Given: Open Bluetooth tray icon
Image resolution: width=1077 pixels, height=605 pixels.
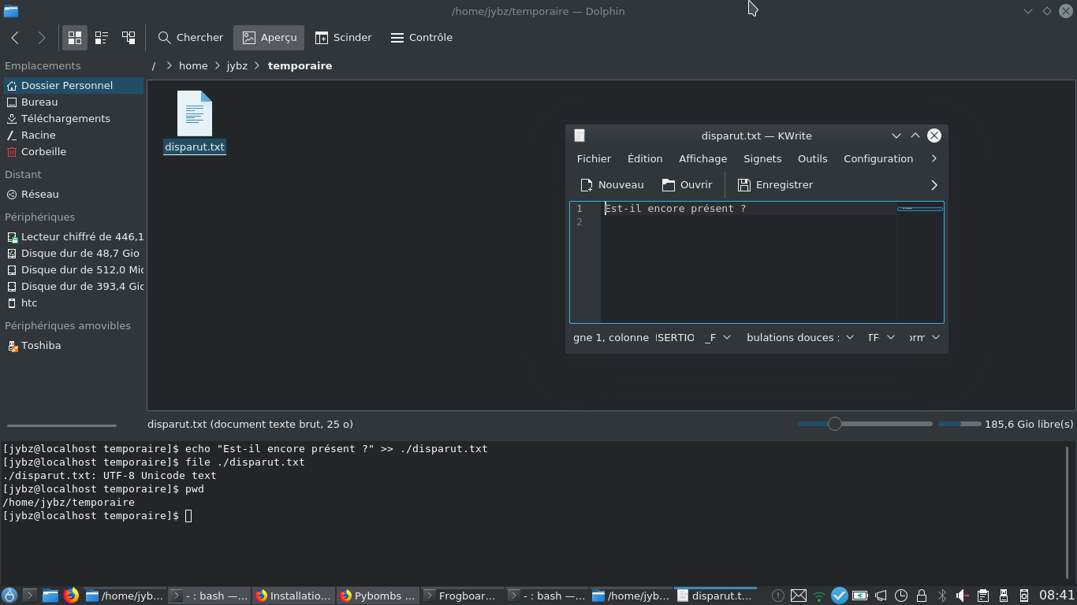Looking at the screenshot, I should click(x=941, y=596).
